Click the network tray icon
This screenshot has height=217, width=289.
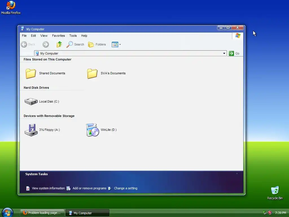click(x=265, y=213)
